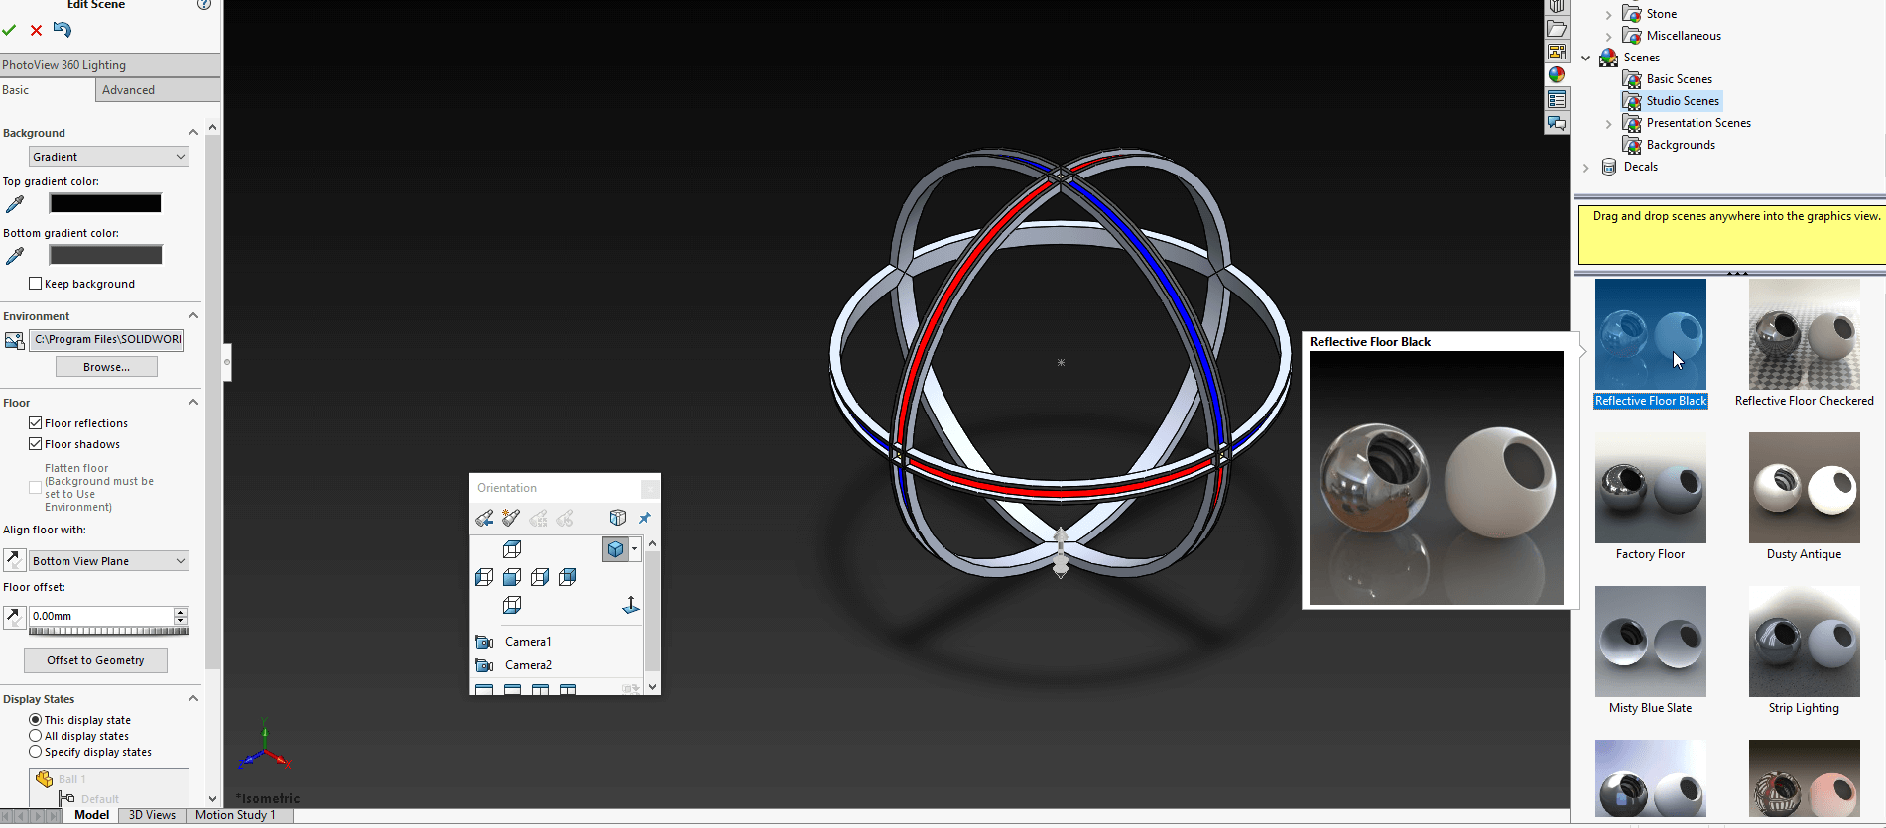1886x828 pixels.
Task: Click the floor offset slider track
Action: (109, 631)
